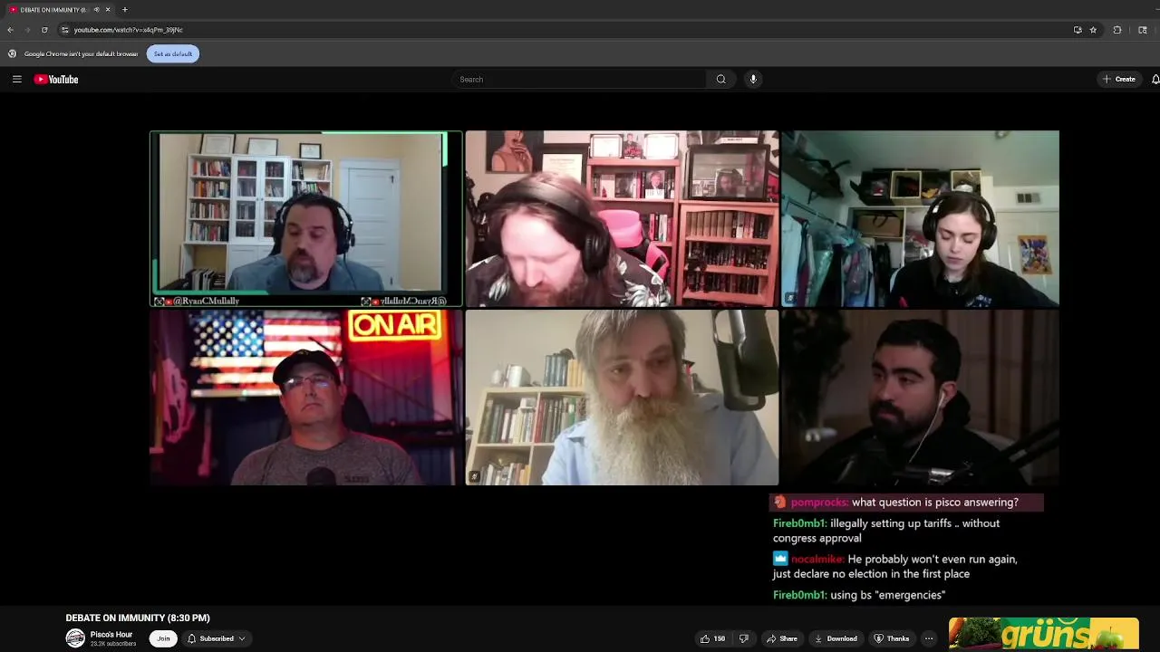Click the ON AIR sign video tile
Image resolution: width=1160 pixels, height=652 pixels.
306,397
